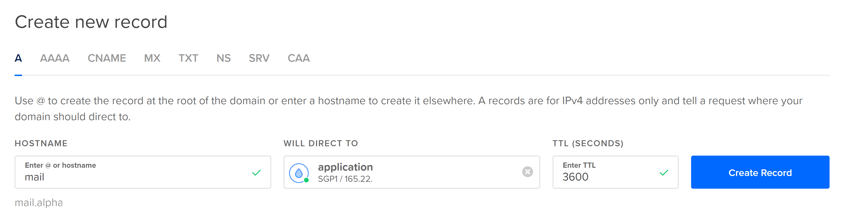Viewport: 845px width, 222px height.
Task: Click the green checkmark in TTL field
Action: point(664,173)
